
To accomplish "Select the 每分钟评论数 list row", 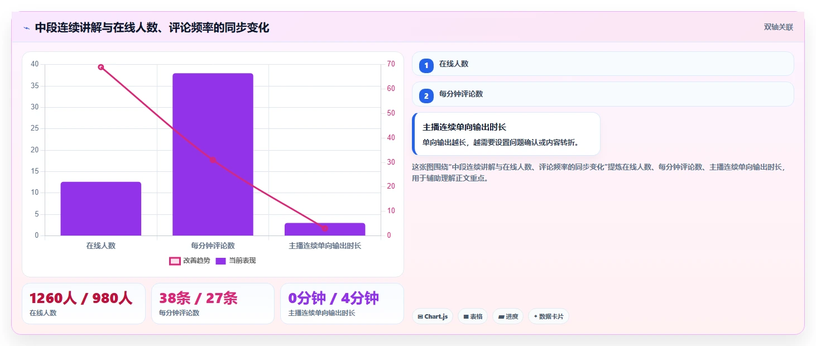I will pyautogui.click(x=603, y=94).
